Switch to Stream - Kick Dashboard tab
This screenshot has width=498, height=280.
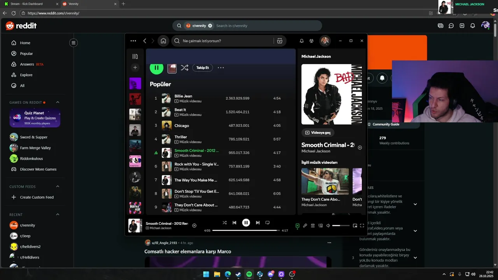click(x=30, y=4)
